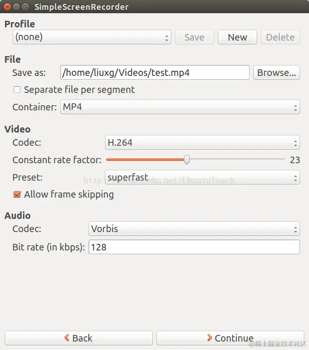Focus the Save as file path field

click(x=155, y=72)
